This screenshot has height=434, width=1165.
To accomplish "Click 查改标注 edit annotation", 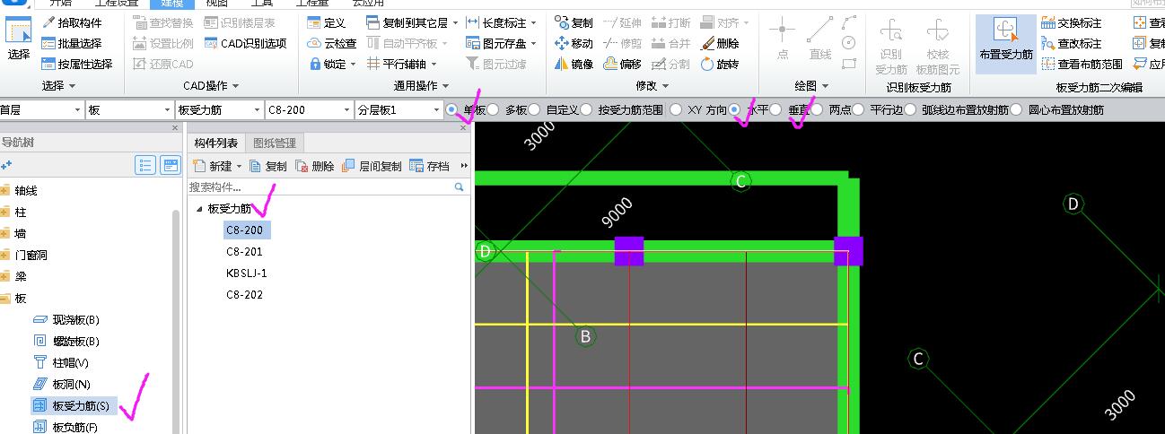I will pyautogui.click(x=1071, y=43).
